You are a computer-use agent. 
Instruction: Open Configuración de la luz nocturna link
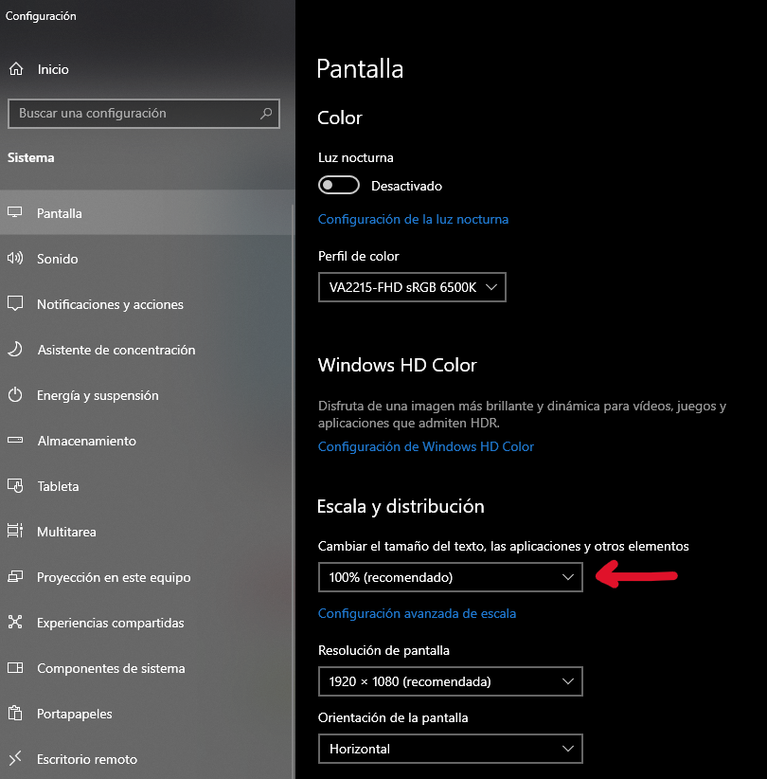[x=413, y=219]
